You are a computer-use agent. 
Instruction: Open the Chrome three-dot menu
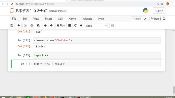coord(172,4)
